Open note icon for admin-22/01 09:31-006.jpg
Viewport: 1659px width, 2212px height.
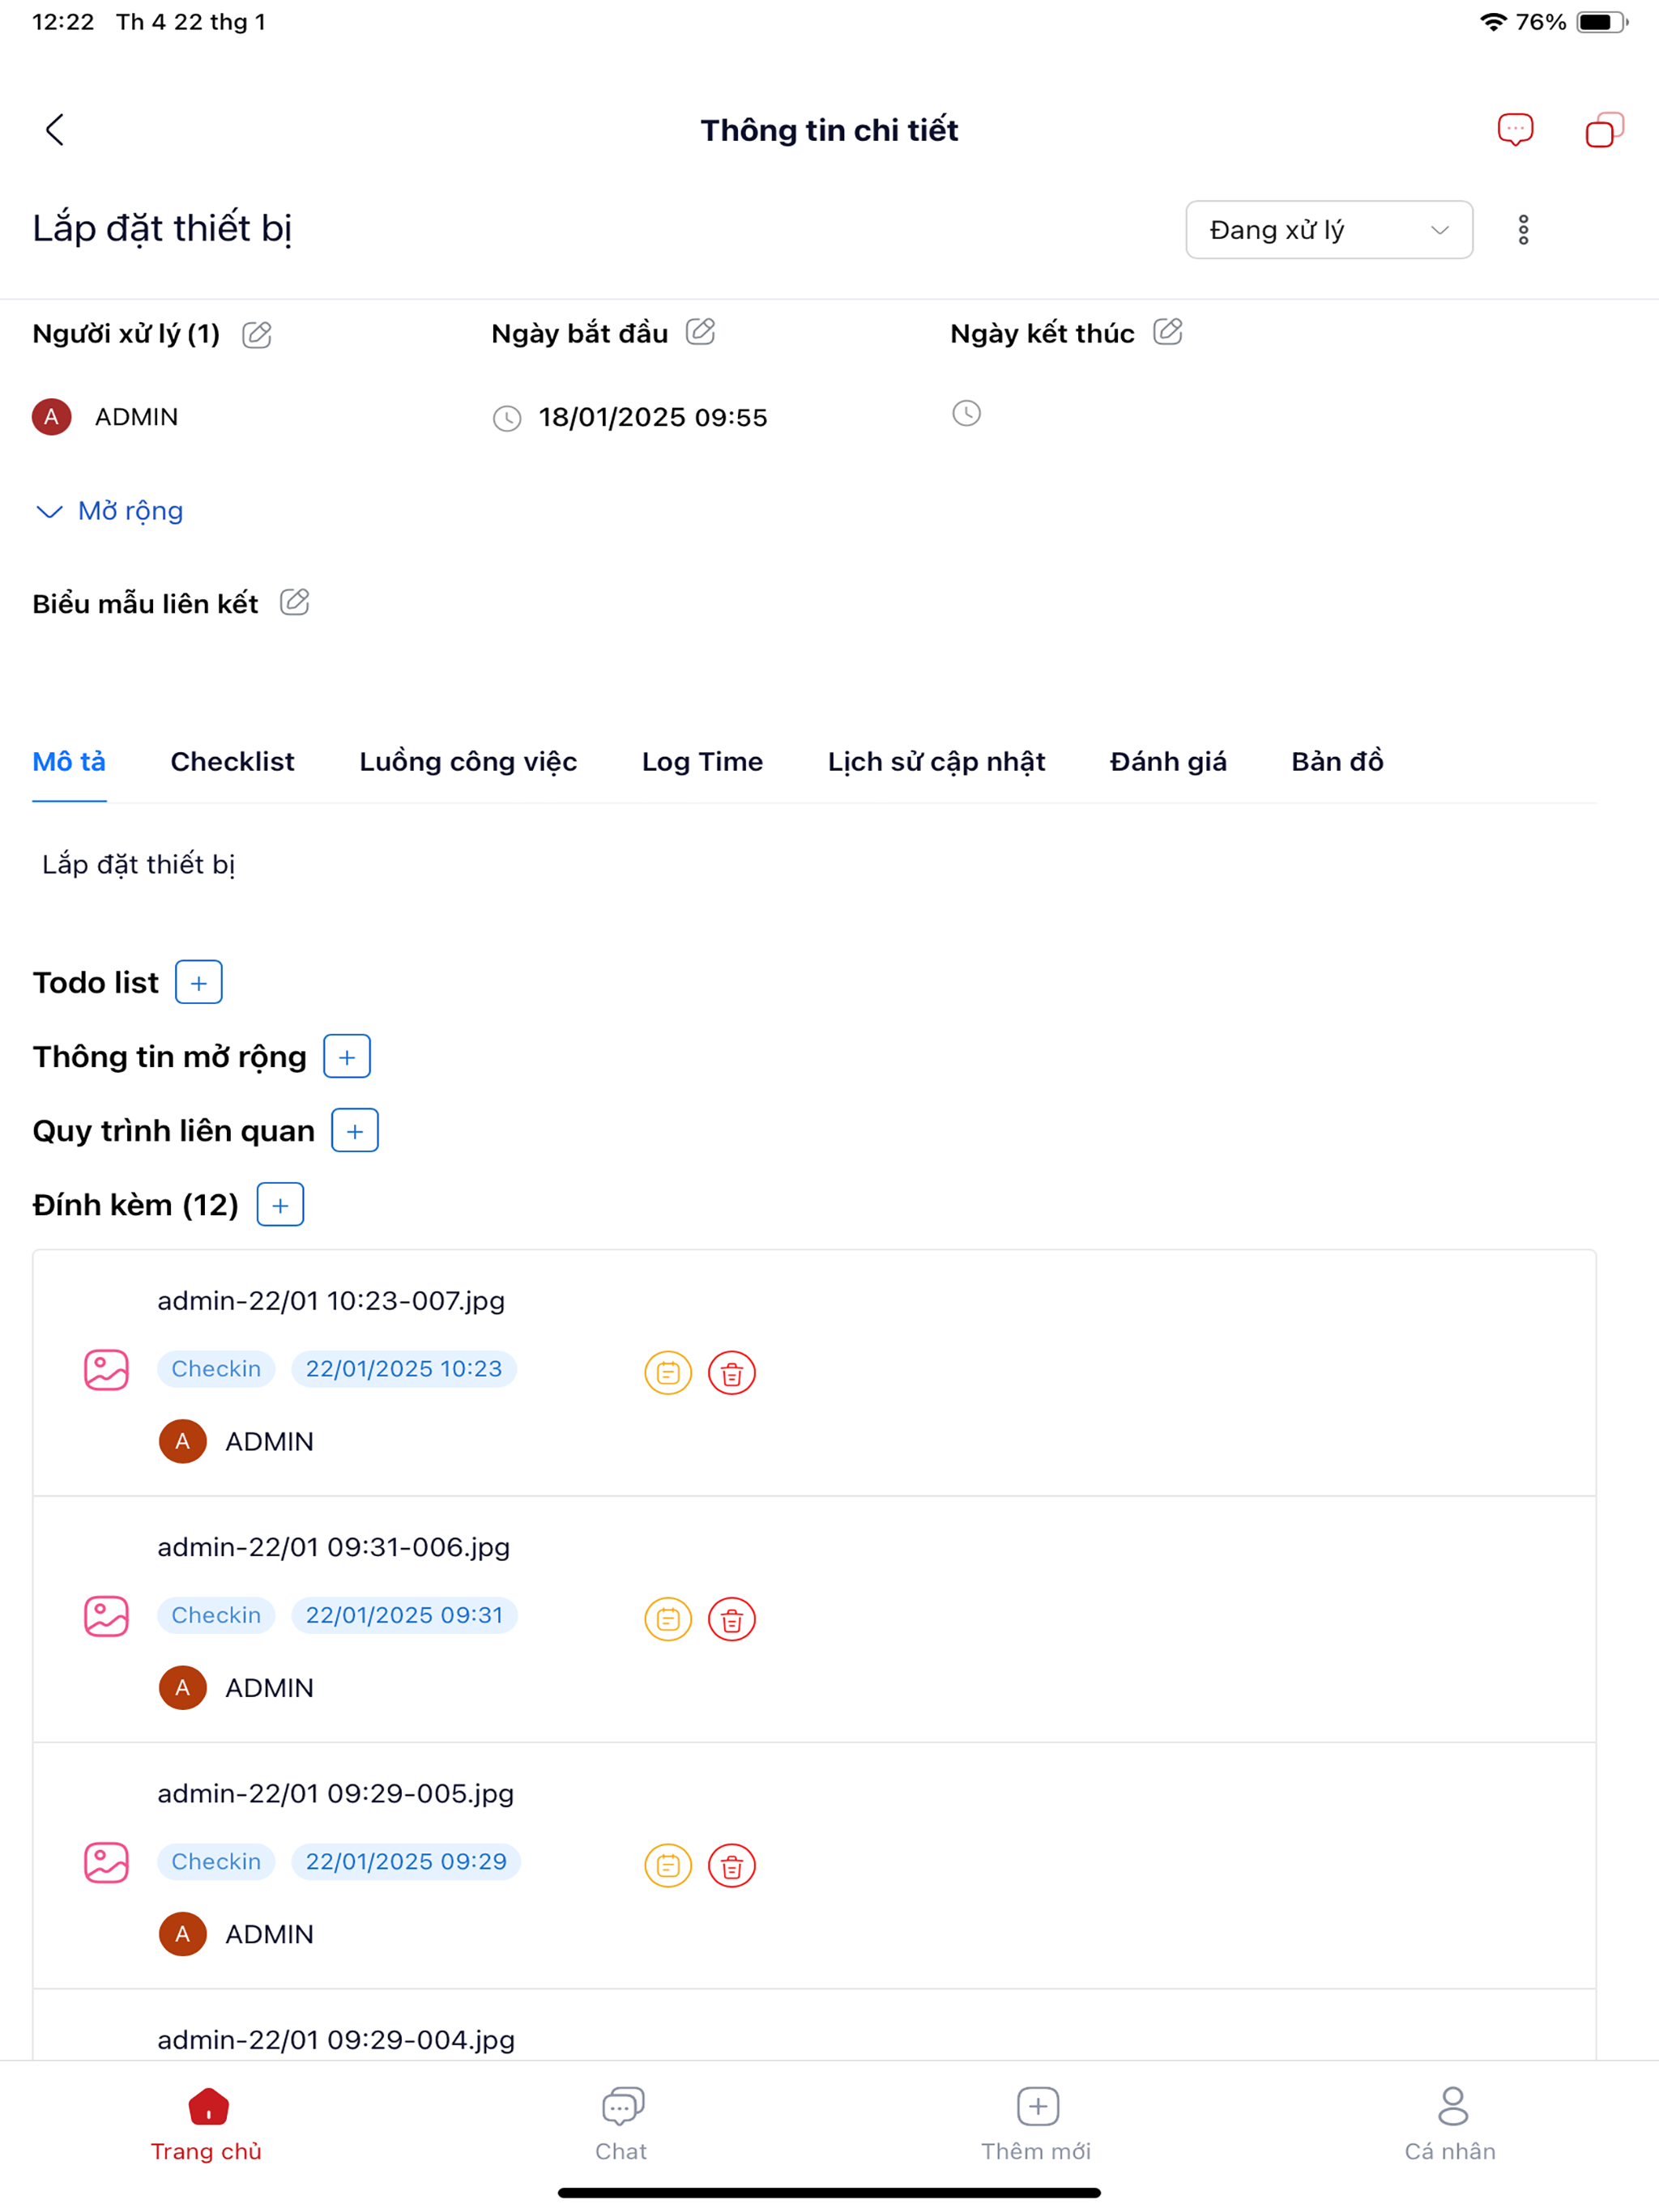[x=668, y=1619]
